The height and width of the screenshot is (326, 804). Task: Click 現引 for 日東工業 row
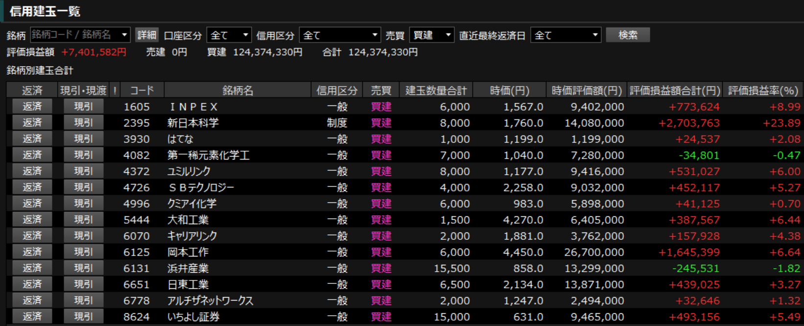[x=83, y=284]
